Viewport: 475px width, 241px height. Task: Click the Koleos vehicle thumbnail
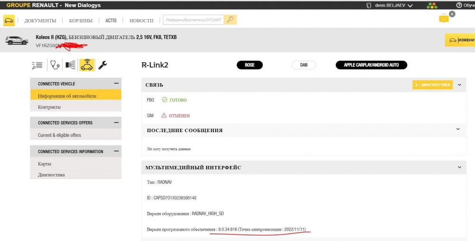tap(17, 40)
